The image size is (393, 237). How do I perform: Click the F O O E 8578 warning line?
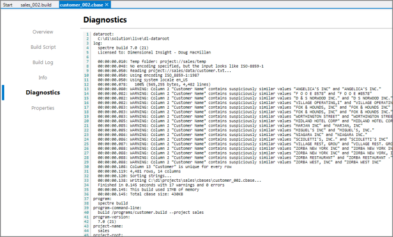235,93
